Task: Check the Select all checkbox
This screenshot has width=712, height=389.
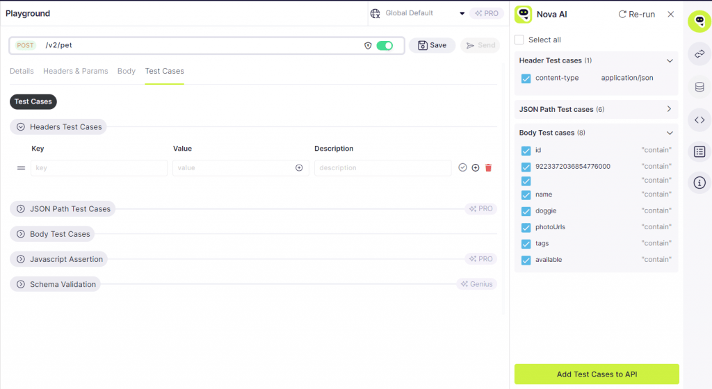Action: click(519, 40)
